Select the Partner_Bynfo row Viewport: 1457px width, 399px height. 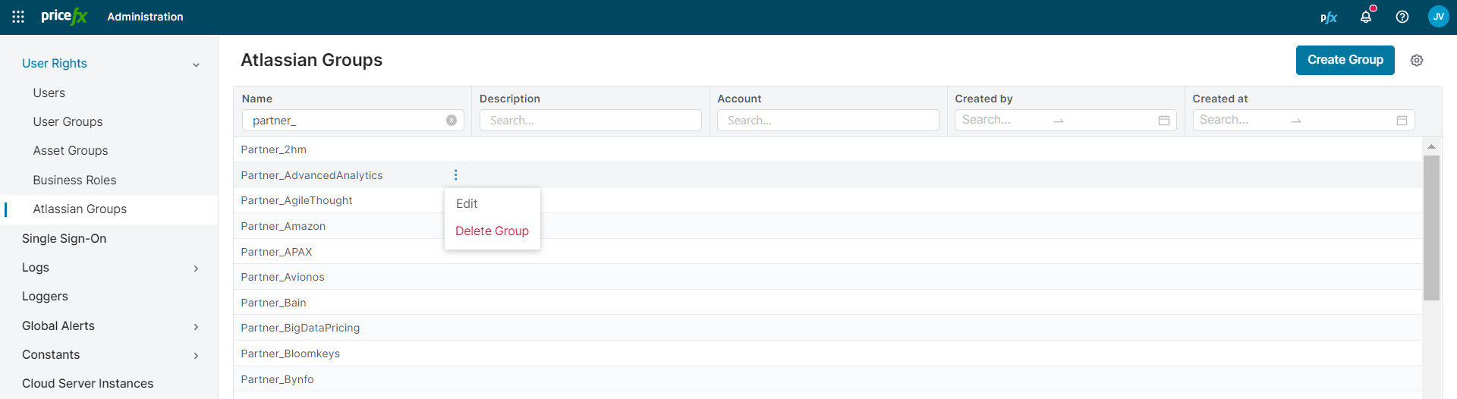pos(828,379)
